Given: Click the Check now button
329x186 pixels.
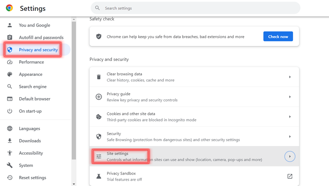Looking at the screenshot, I should [x=278, y=36].
